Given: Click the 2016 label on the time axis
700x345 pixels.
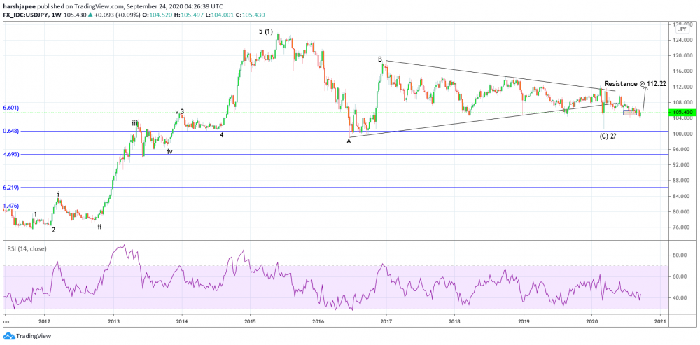Looking at the screenshot, I should click(318, 321).
